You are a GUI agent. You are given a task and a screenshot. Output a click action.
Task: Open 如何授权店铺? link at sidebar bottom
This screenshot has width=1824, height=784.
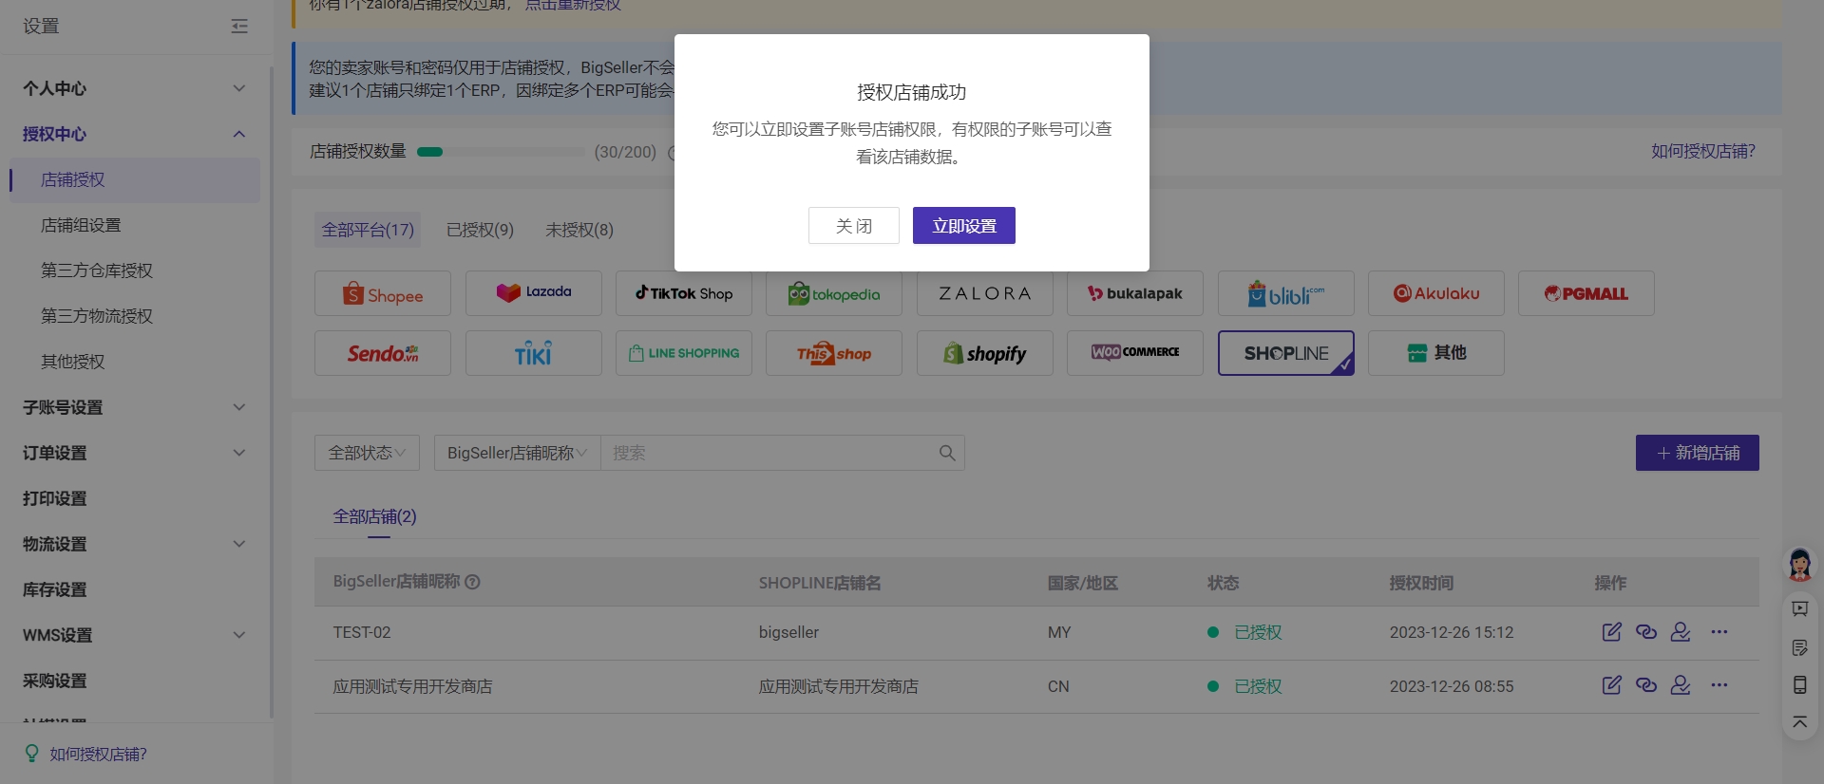point(98,754)
